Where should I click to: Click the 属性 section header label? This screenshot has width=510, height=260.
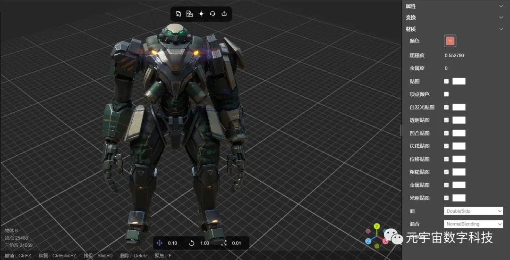point(411,6)
